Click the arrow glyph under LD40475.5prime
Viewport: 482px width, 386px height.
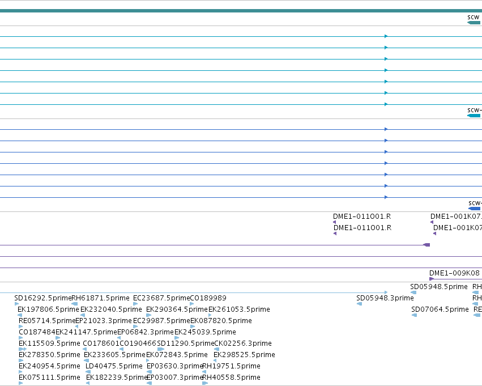[x=88, y=372]
